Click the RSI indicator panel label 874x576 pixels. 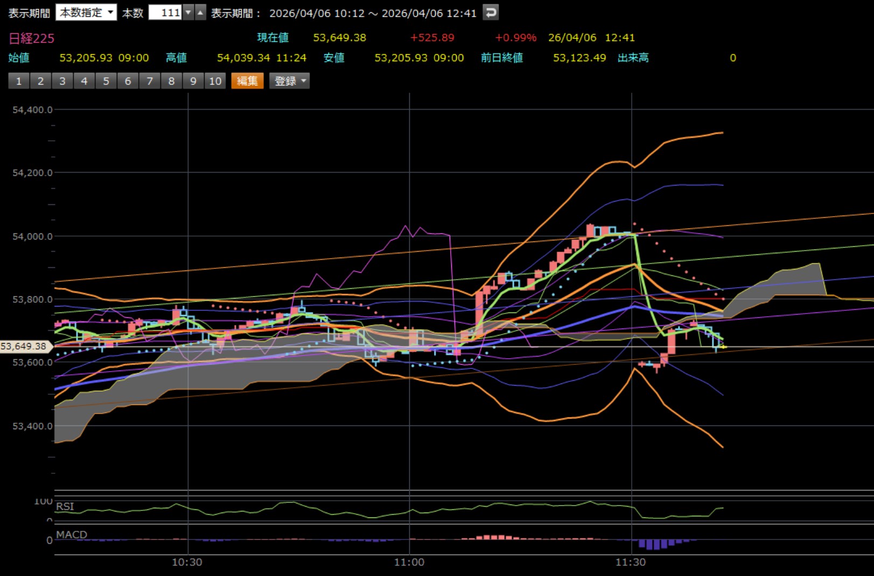pyautogui.click(x=65, y=506)
